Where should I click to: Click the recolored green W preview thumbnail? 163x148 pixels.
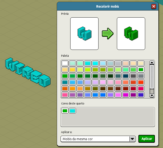pos(131,34)
